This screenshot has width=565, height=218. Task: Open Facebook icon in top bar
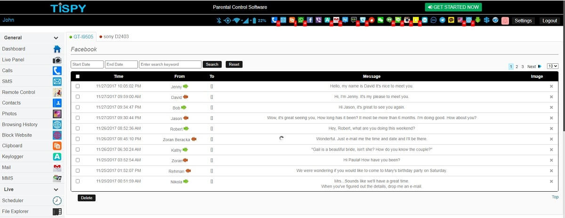310,20
